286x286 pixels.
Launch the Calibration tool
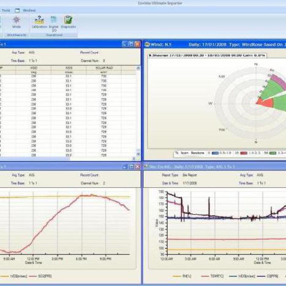39,22
